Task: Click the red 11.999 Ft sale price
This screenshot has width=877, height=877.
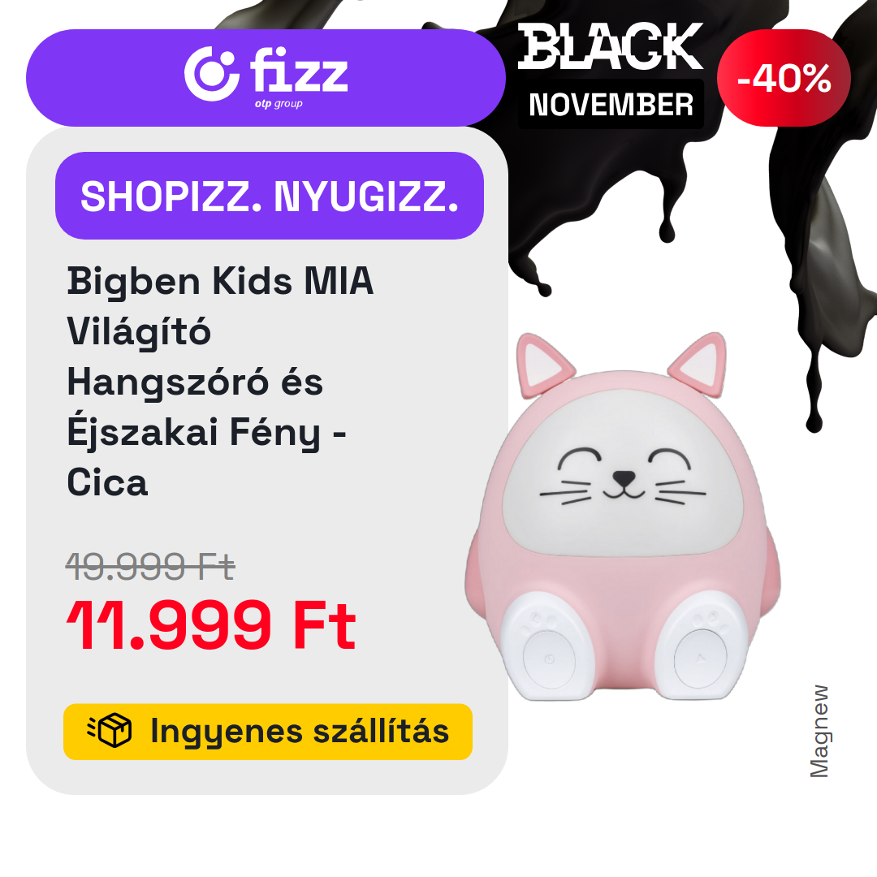Action: pos(211,624)
